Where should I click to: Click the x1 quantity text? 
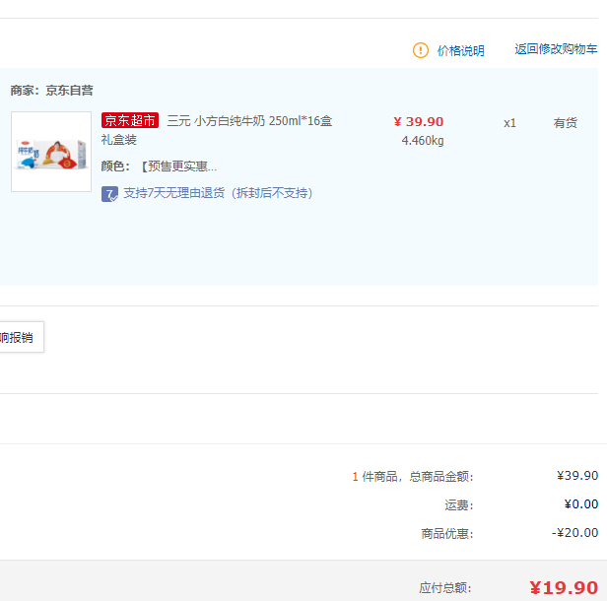pyautogui.click(x=509, y=123)
